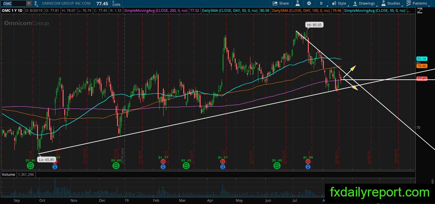The width and height of the screenshot is (435, 204).
Task: Click the OMC 1 Y 1D chart label
Action: click(12, 10)
